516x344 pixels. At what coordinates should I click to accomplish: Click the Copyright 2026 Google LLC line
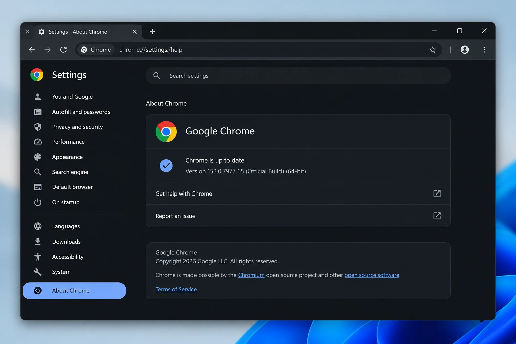coord(217,261)
